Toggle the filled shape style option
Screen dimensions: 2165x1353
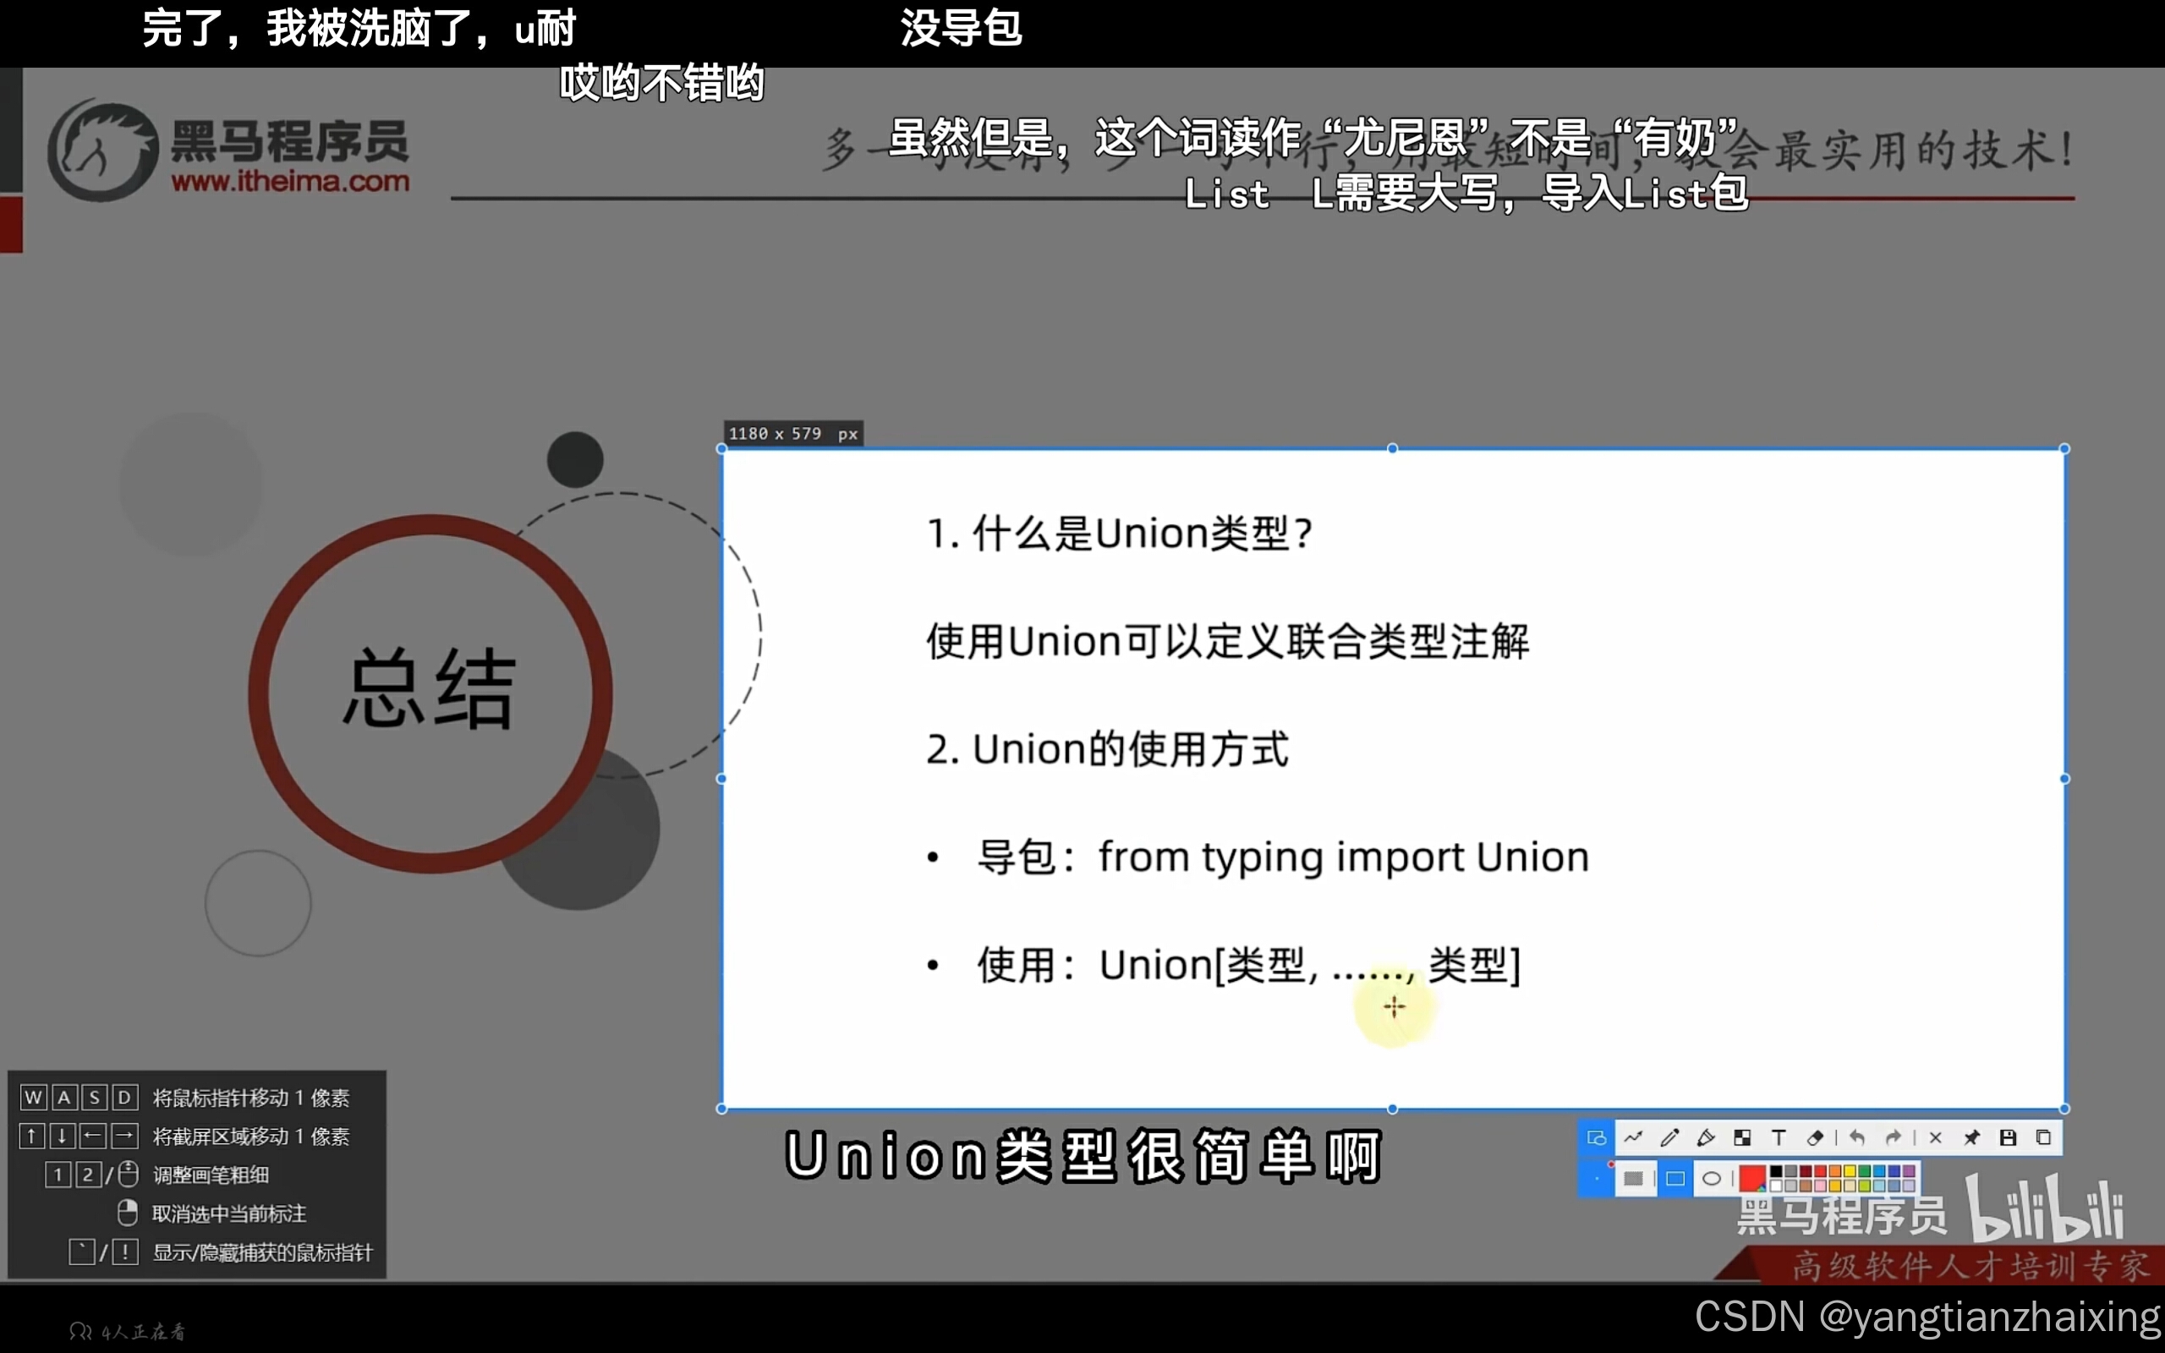click(1634, 1179)
